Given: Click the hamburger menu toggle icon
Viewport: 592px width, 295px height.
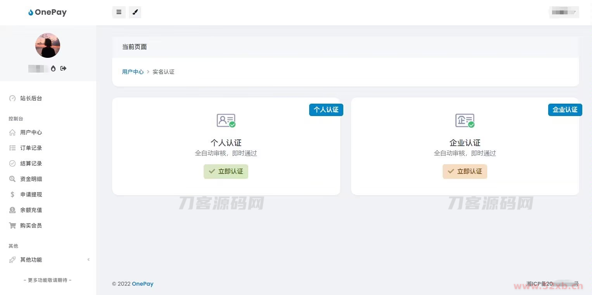Looking at the screenshot, I should pyautogui.click(x=119, y=12).
